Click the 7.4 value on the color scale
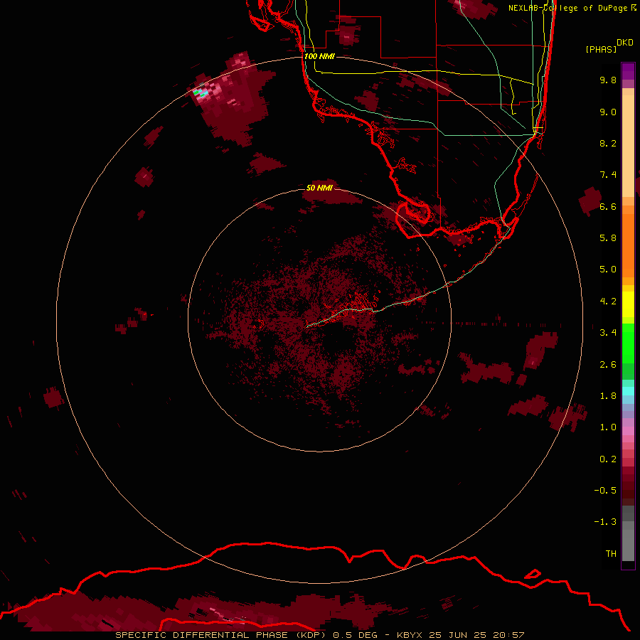 click(608, 175)
